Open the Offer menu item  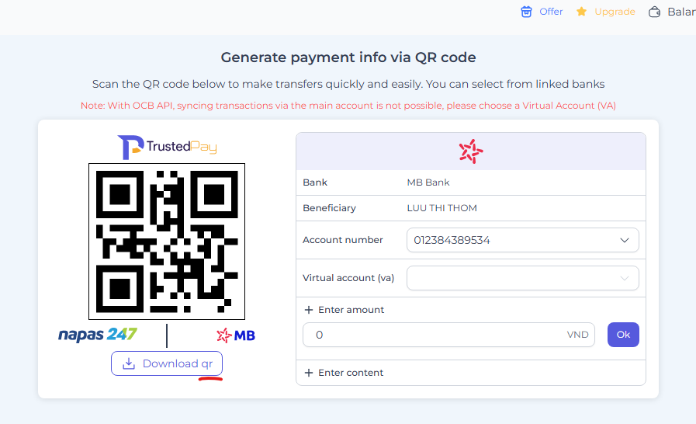point(542,12)
